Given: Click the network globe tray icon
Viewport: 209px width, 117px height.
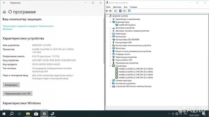Looking at the screenshot, I should click(x=177, y=114).
